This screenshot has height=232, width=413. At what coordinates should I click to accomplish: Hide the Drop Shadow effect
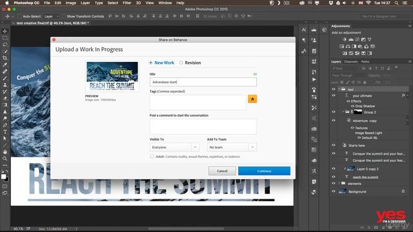[x=352, y=106]
